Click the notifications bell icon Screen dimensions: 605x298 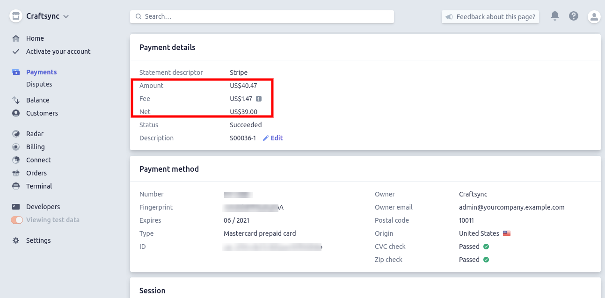pos(555,16)
